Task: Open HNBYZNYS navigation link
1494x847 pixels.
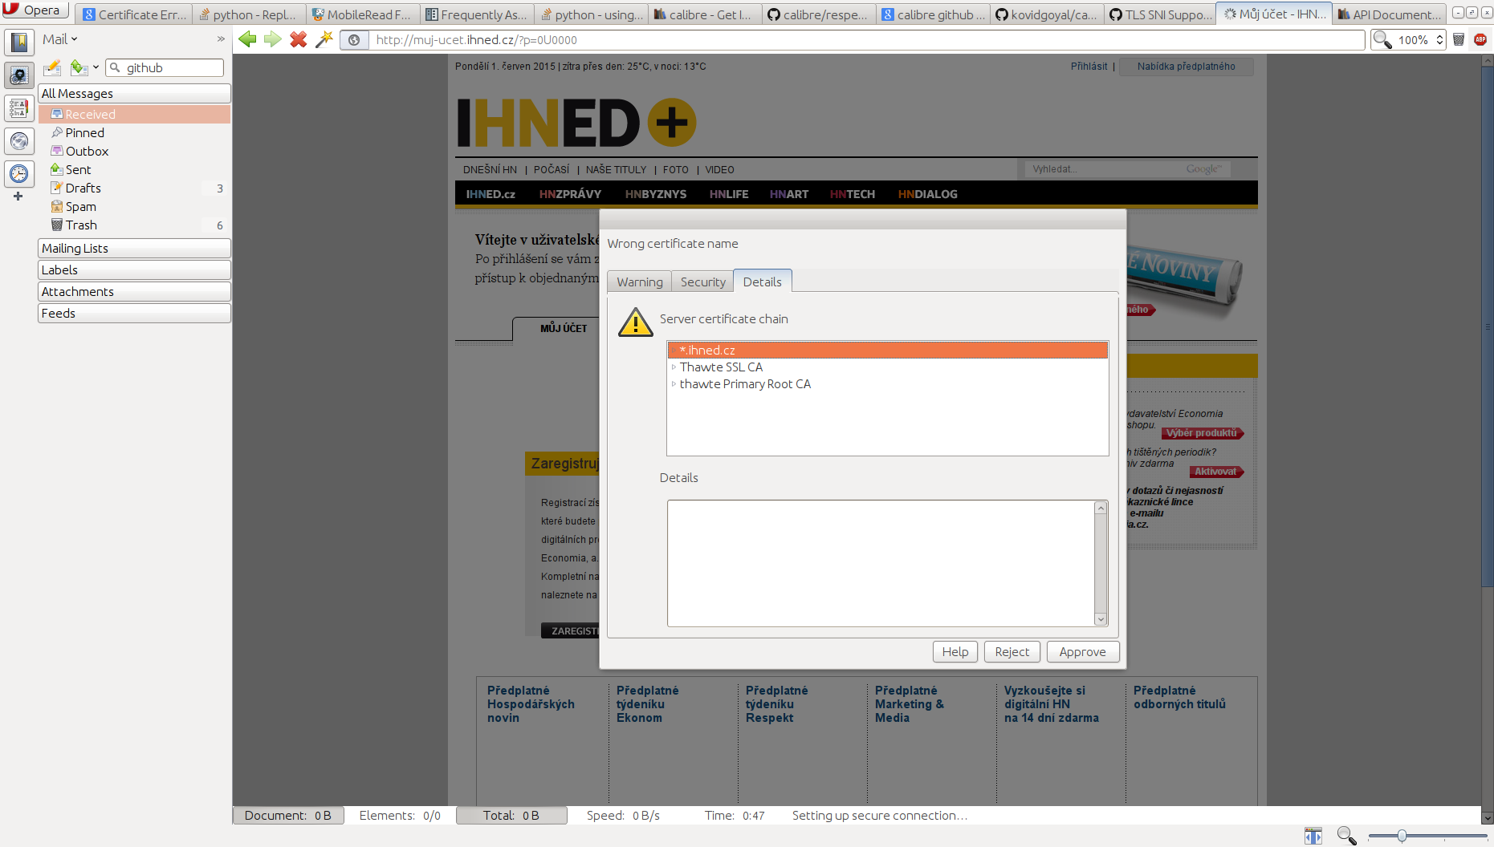Action: click(x=656, y=194)
